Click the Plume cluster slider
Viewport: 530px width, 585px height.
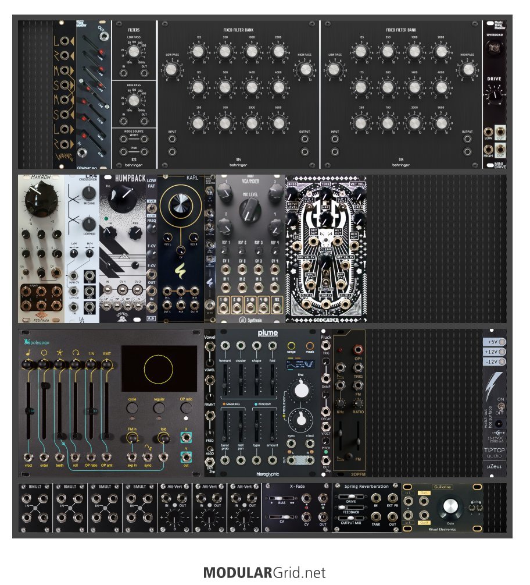click(x=241, y=381)
